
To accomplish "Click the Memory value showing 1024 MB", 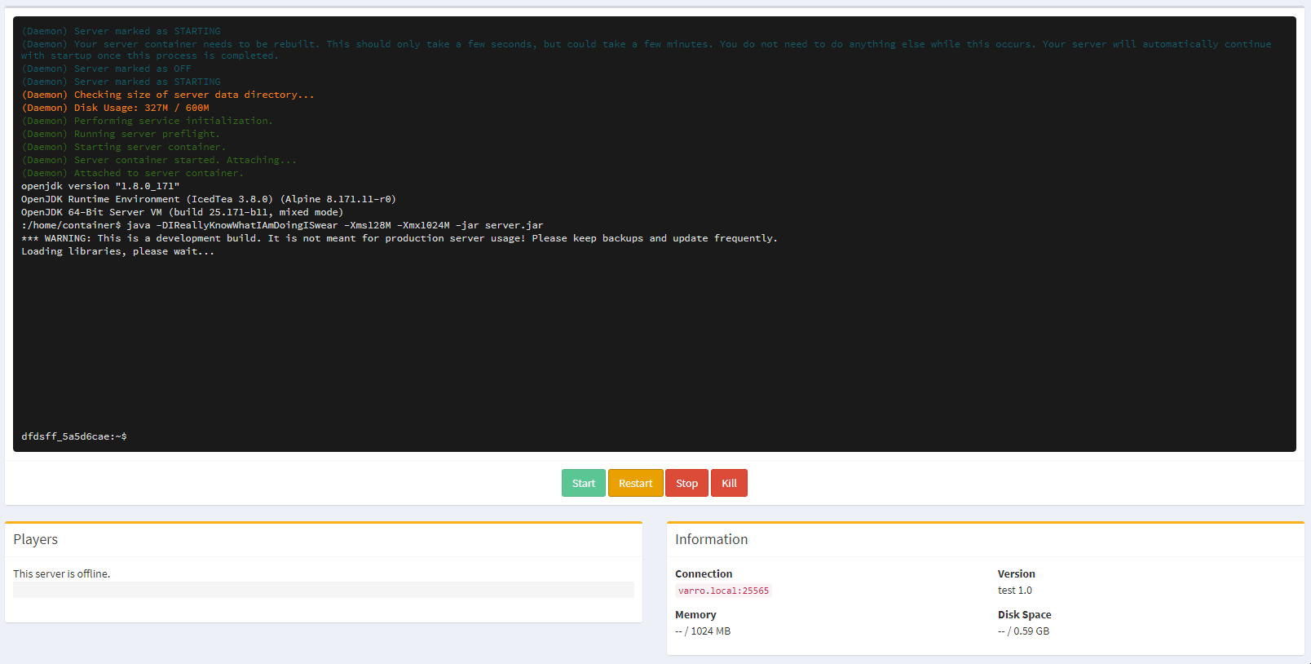I will click(703, 631).
